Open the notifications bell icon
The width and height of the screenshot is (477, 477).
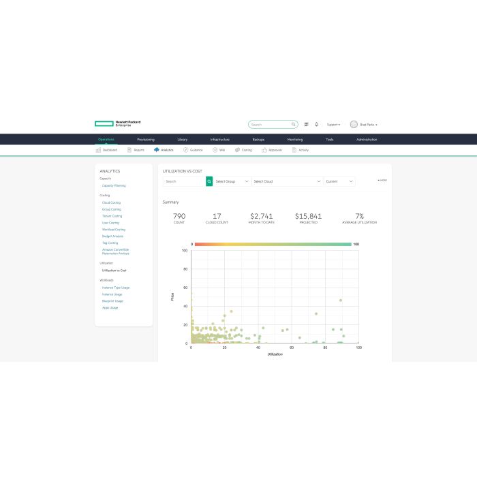tap(316, 125)
